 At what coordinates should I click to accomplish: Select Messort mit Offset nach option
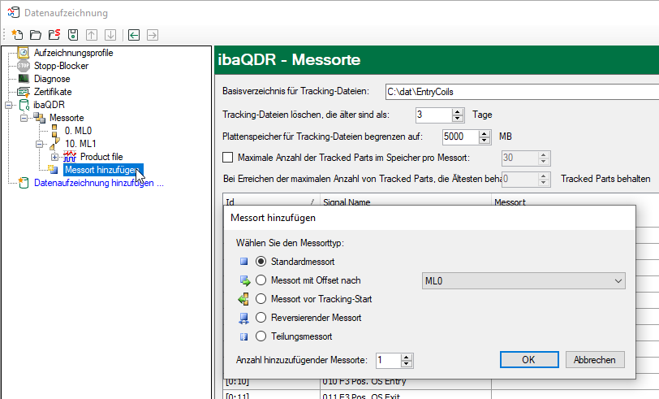click(x=261, y=280)
